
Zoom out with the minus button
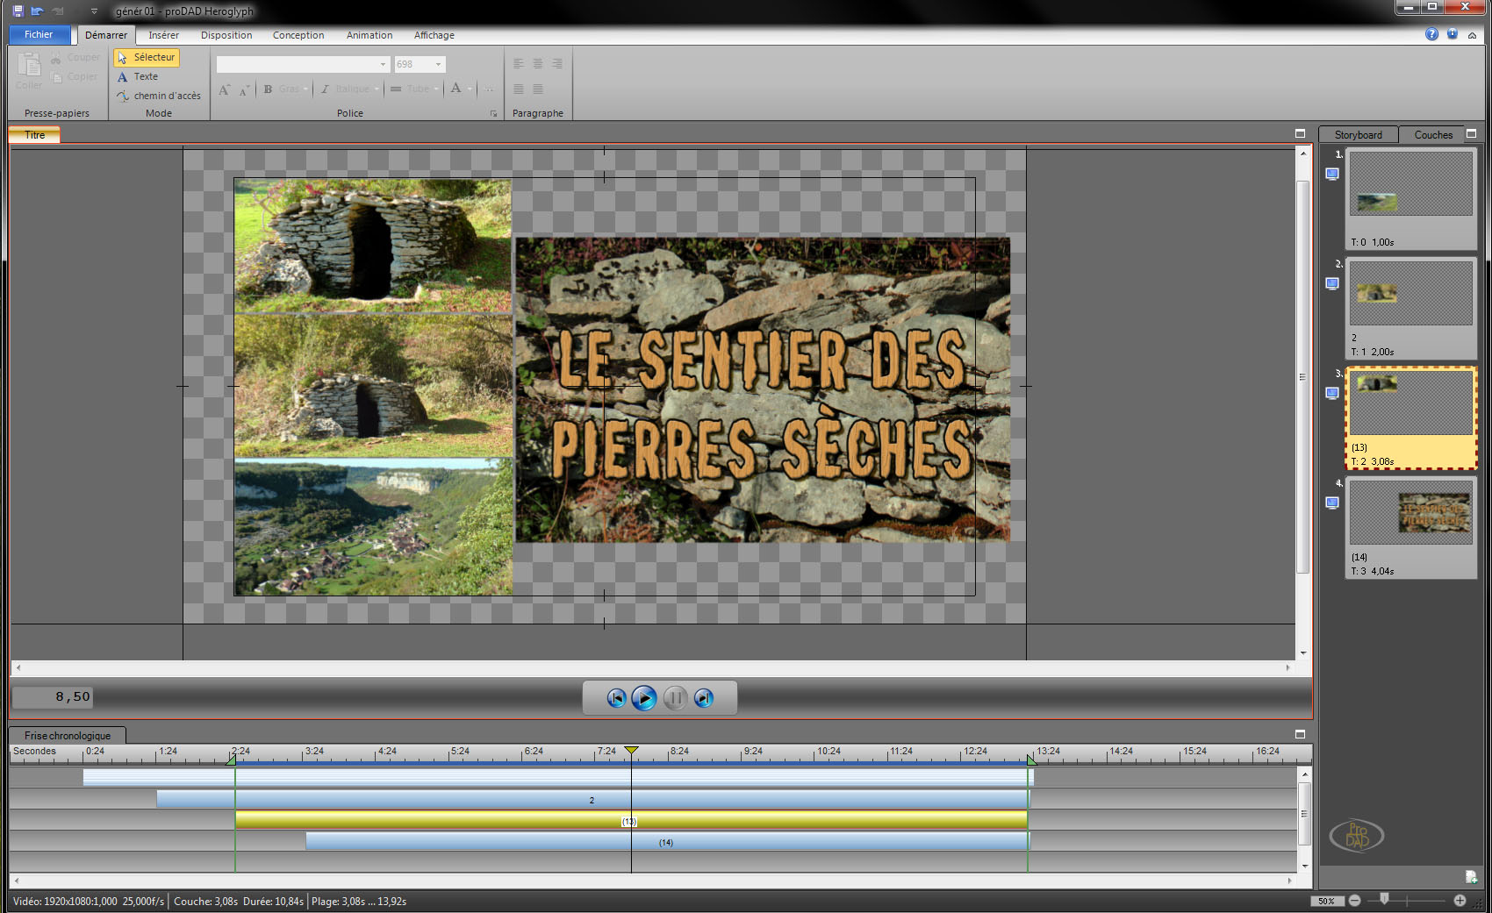[x=1354, y=901]
